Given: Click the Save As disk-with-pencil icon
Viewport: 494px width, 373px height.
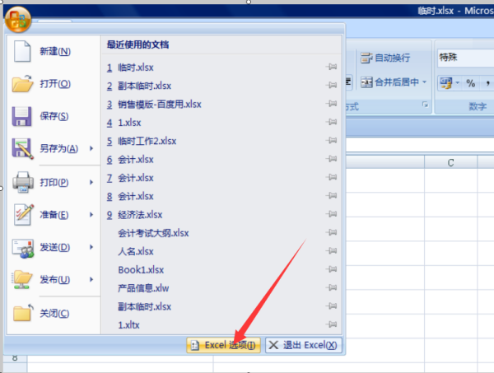Looking at the screenshot, I should point(22,148).
